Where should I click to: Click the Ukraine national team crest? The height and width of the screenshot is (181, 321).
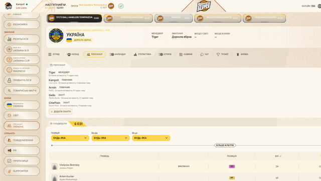(x=56, y=36)
